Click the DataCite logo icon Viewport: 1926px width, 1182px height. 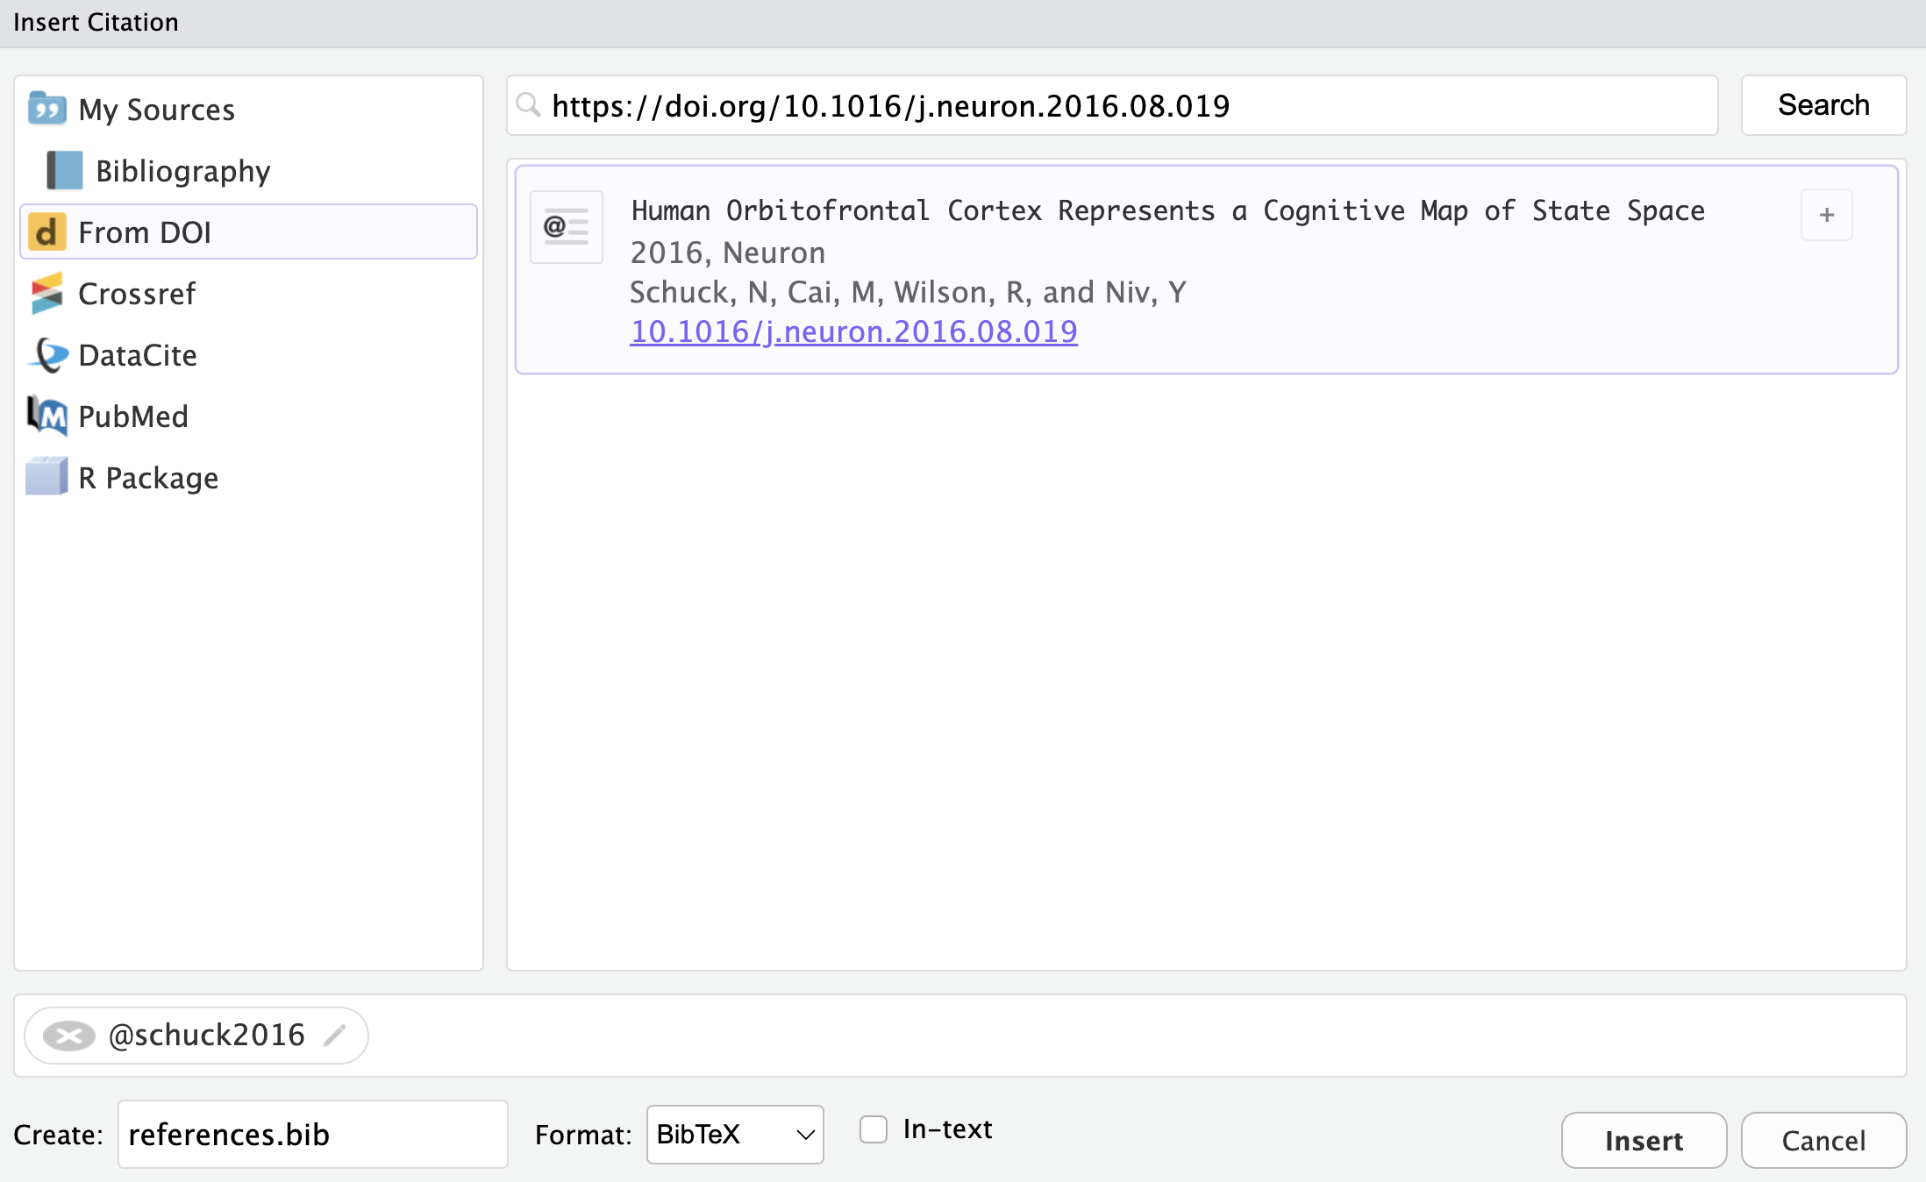coord(48,355)
